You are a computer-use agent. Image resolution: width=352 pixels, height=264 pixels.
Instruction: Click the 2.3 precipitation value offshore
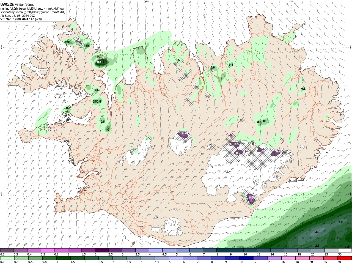pyautogui.click(x=317, y=246)
